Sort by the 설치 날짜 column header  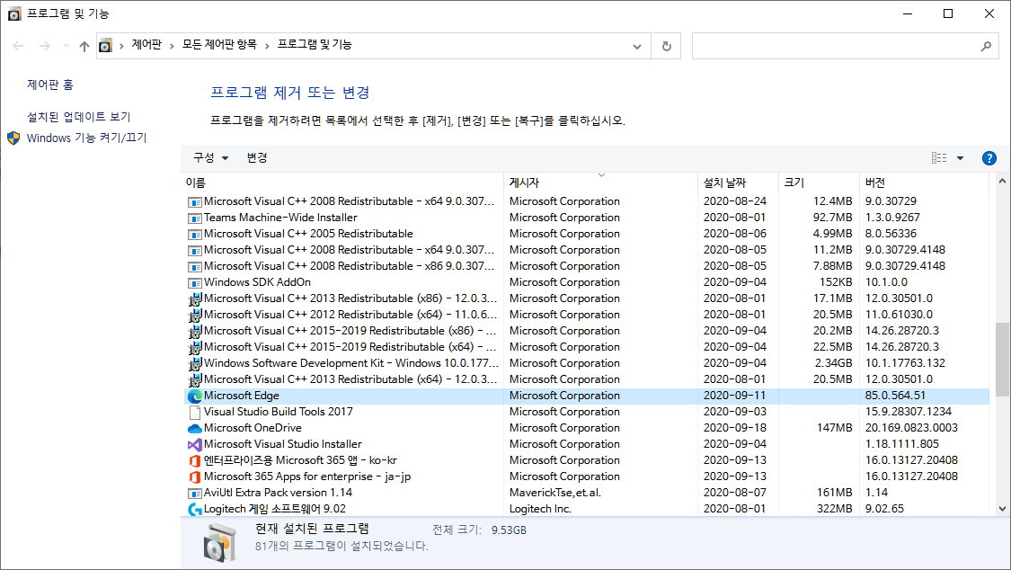(739, 183)
